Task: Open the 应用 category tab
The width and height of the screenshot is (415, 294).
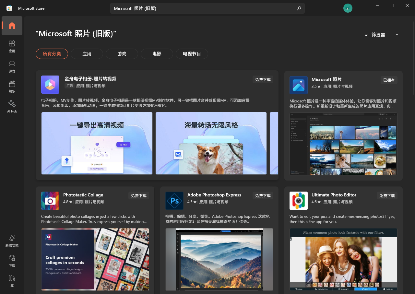Action: click(x=87, y=54)
